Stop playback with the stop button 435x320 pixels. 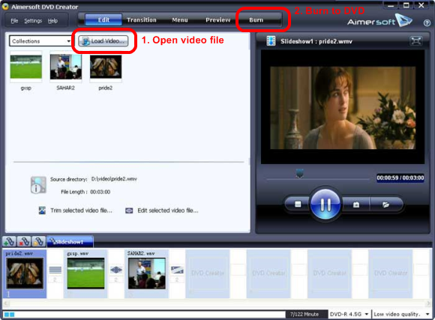[298, 205]
